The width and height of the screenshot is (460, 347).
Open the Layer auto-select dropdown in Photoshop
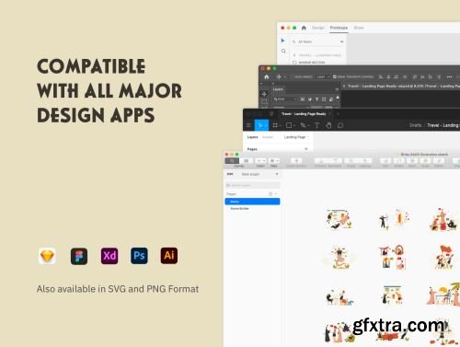click(323, 76)
